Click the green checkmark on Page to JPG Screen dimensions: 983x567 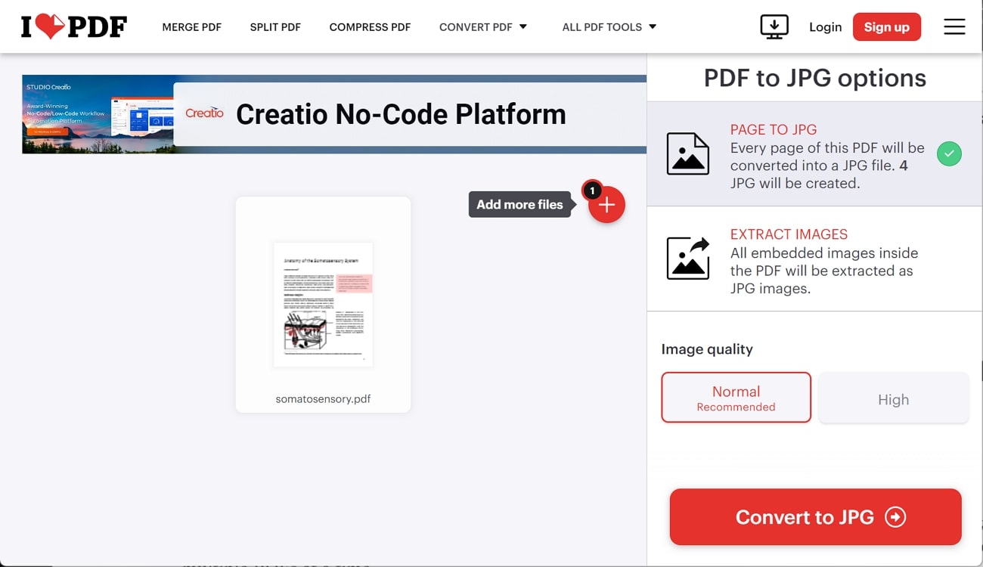pyautogui.click(x=949, y=154)
